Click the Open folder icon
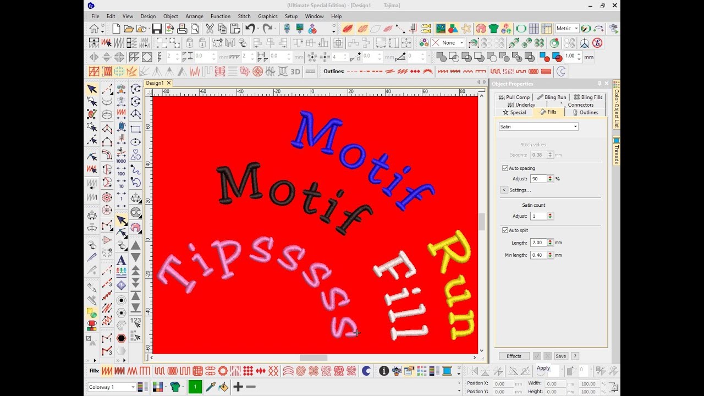 tap(129, 29)
